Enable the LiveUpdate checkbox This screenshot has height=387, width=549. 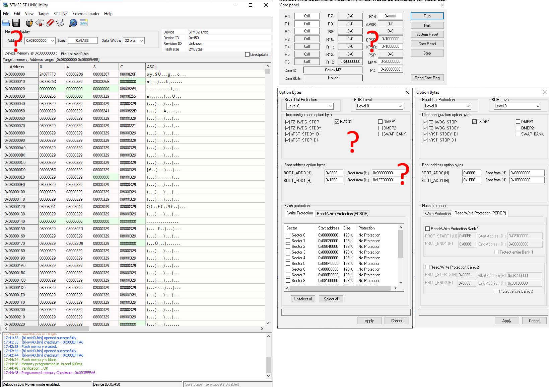point(247,55)
